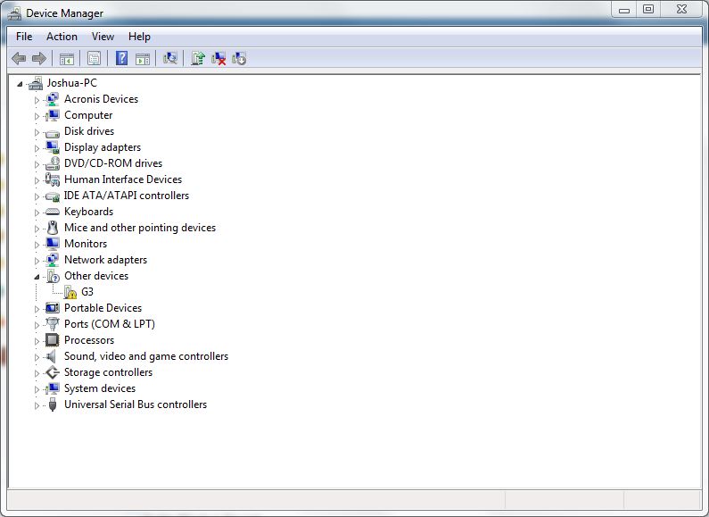
Task: Click the Acronis Devices icon
Action: tap(53, 99)
